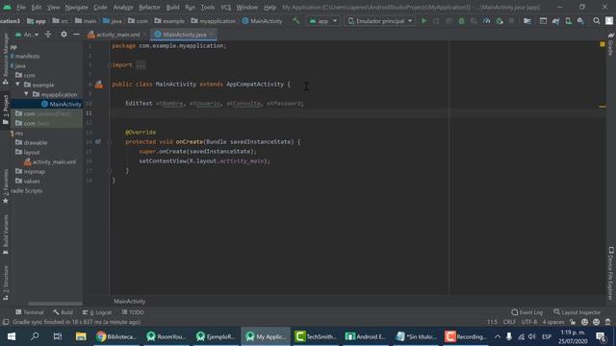Open the Event Log
Image resolution: width=616 pixels, height=346 pixels.
tap(527, 312)
